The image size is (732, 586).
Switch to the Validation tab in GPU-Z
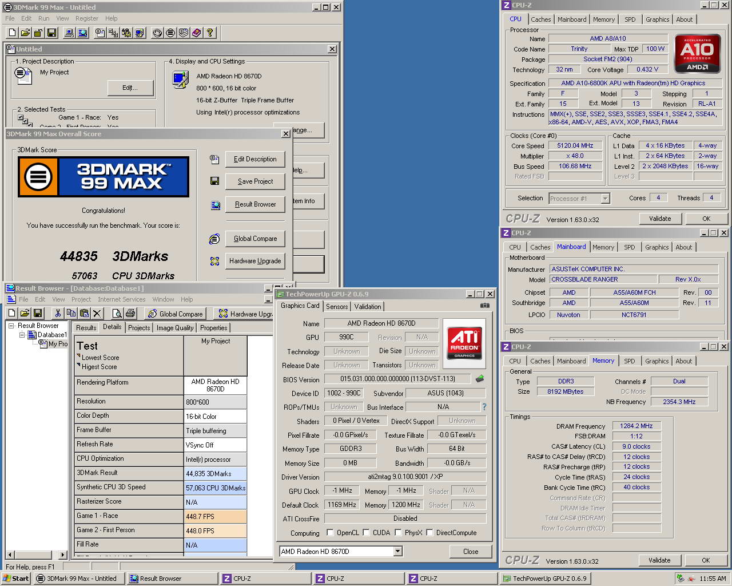tap(368, 307)
